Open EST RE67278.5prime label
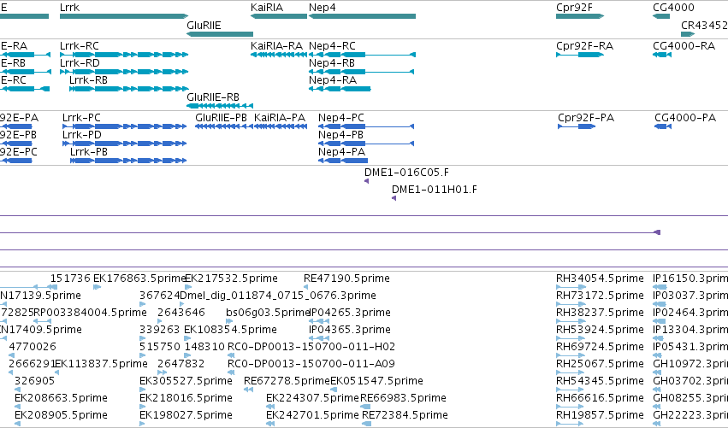The image size is (728, 428). [287, 381]
